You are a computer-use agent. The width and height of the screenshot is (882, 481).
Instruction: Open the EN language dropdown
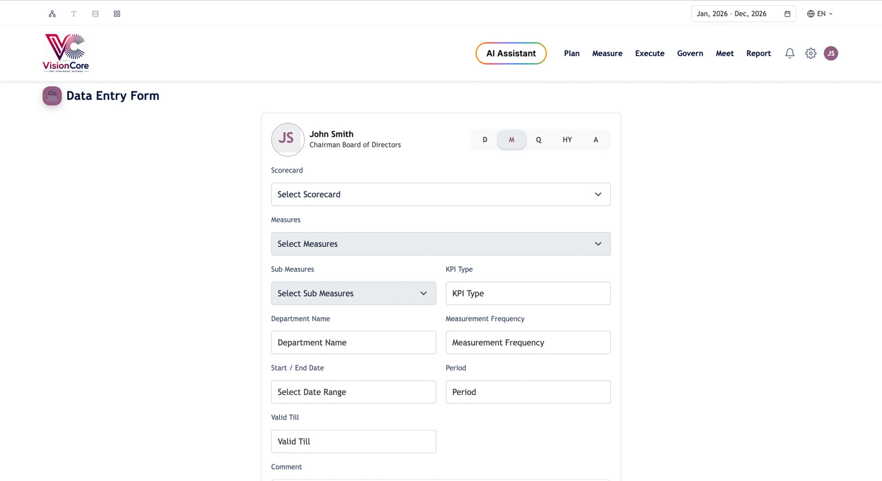(x=820, y=14)
